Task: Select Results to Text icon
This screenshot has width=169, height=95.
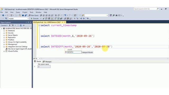Action: pos(65,18)
